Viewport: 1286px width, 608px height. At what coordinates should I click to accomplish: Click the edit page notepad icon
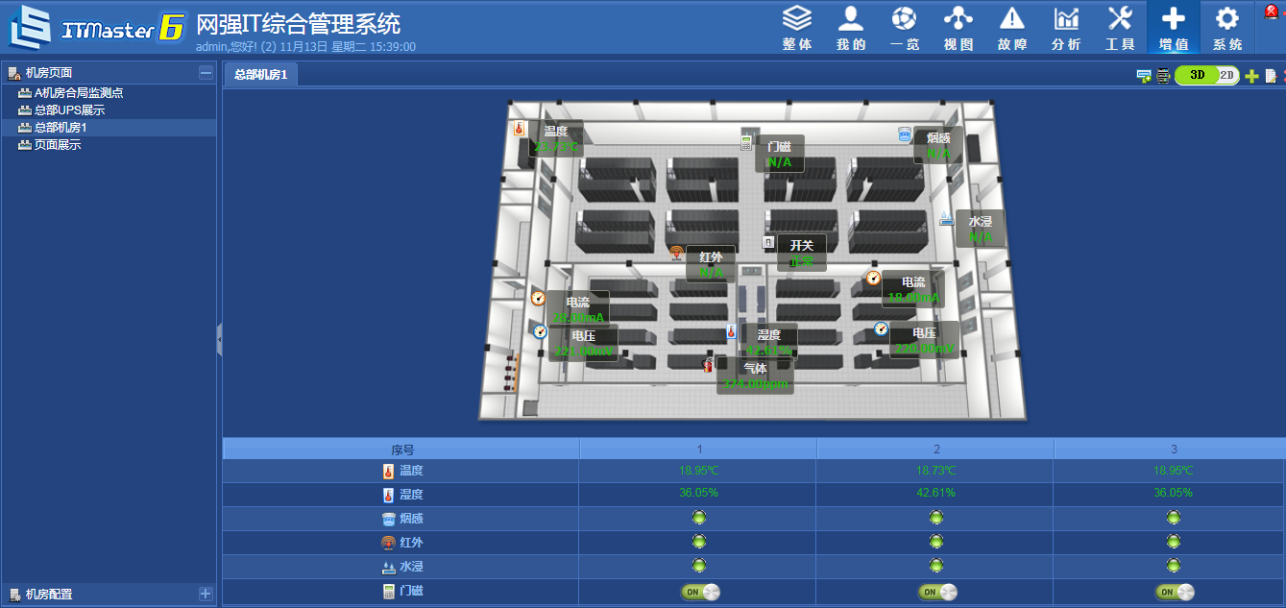tap(1270, 76)
